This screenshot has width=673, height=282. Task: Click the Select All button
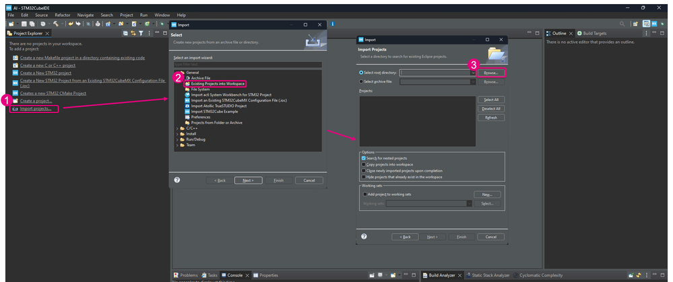pyautogui.click(x=491, y=100)
